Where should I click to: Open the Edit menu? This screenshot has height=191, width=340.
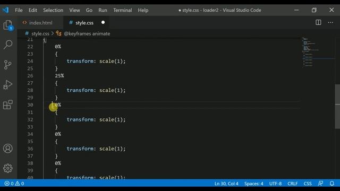pos(33,10)
